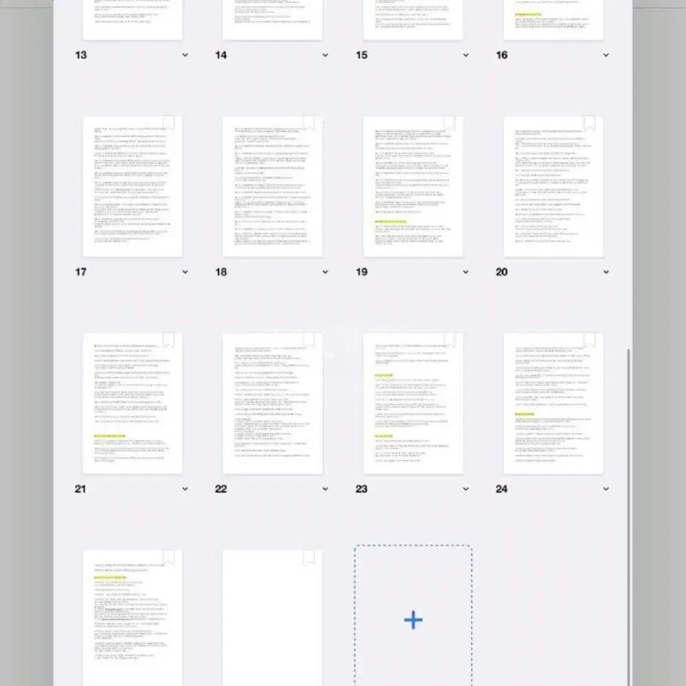Click the page number label "13"
This screenshot has height=686, width=686.
(x=81, y=55)
